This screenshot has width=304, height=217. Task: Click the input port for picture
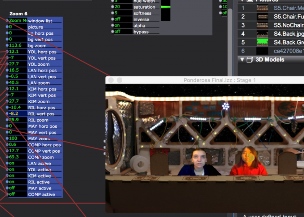pos(7,27)
